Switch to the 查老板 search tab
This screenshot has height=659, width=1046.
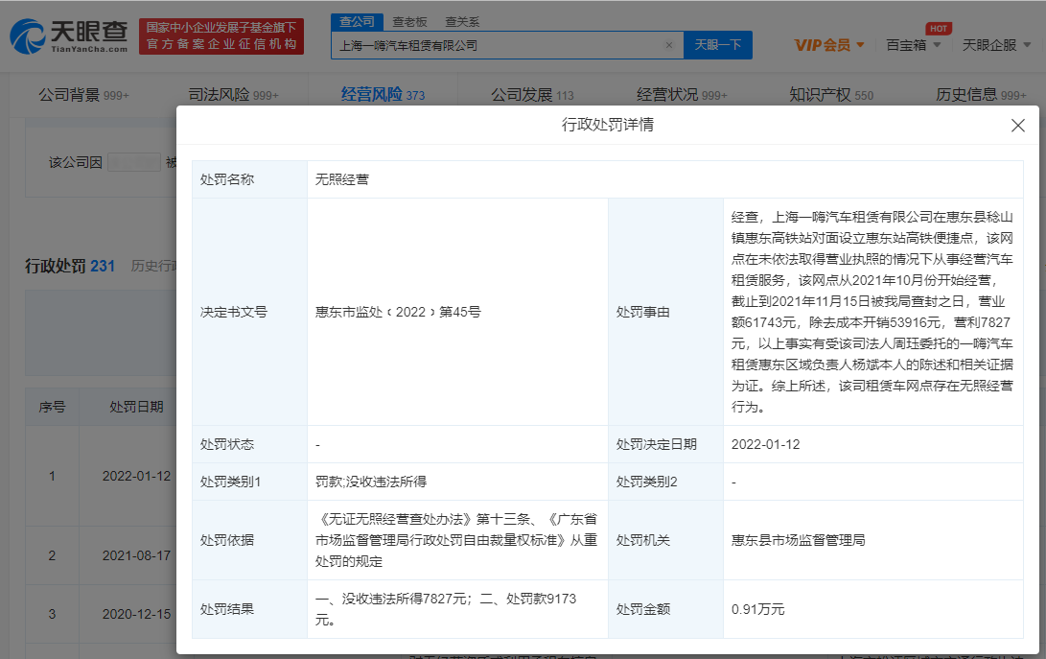coord(409,21)
